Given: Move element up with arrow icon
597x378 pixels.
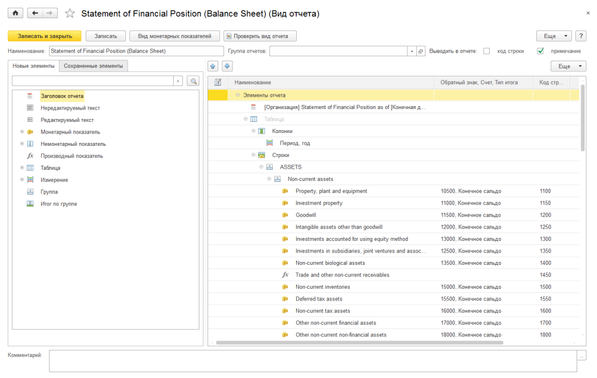Looking at the screenshot, I should [x=213, y=66].
